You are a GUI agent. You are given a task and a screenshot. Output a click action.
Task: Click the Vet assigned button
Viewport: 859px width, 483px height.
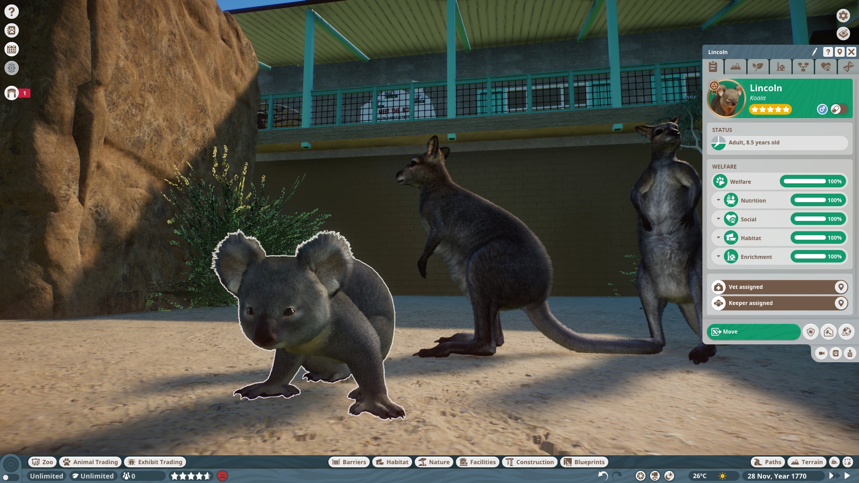[779, 287]
